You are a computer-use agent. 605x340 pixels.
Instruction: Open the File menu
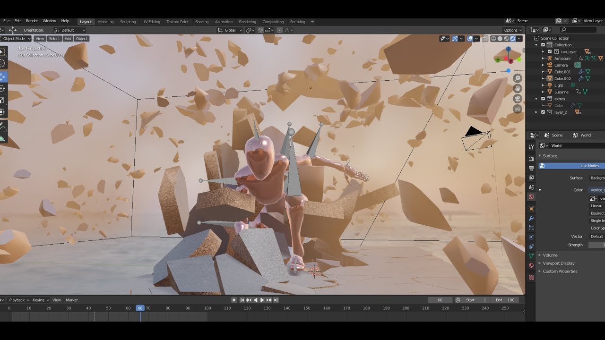[x=7, y=21]
